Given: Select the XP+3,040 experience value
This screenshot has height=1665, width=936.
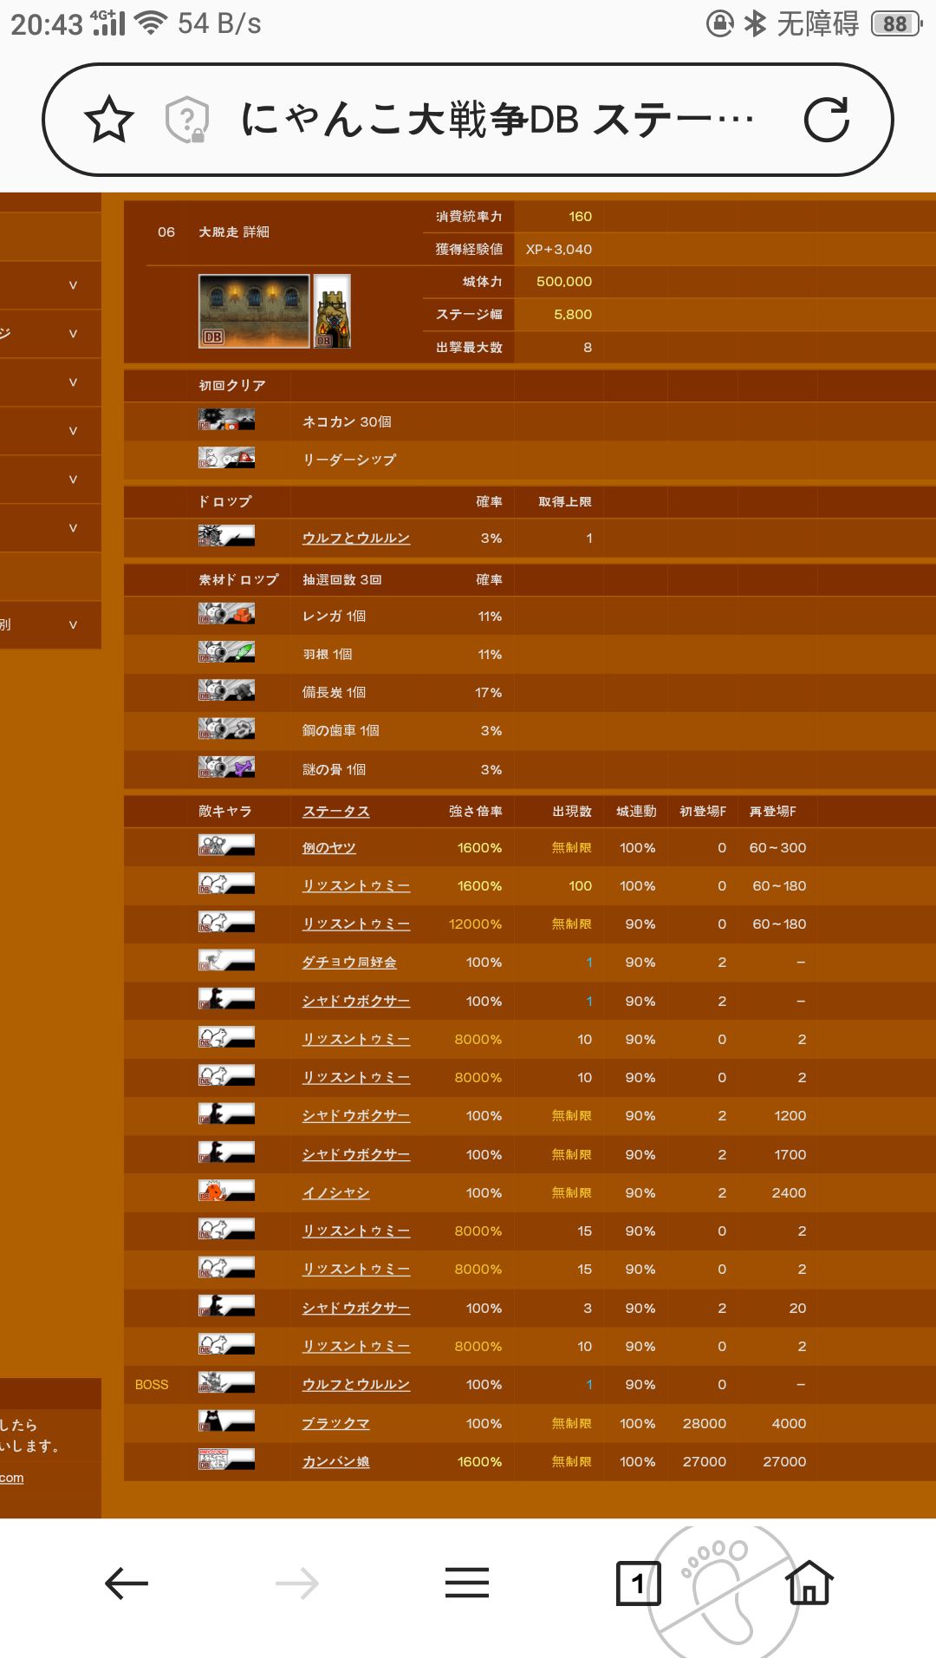Looking at the screenshot, I should tap(559, 250).
